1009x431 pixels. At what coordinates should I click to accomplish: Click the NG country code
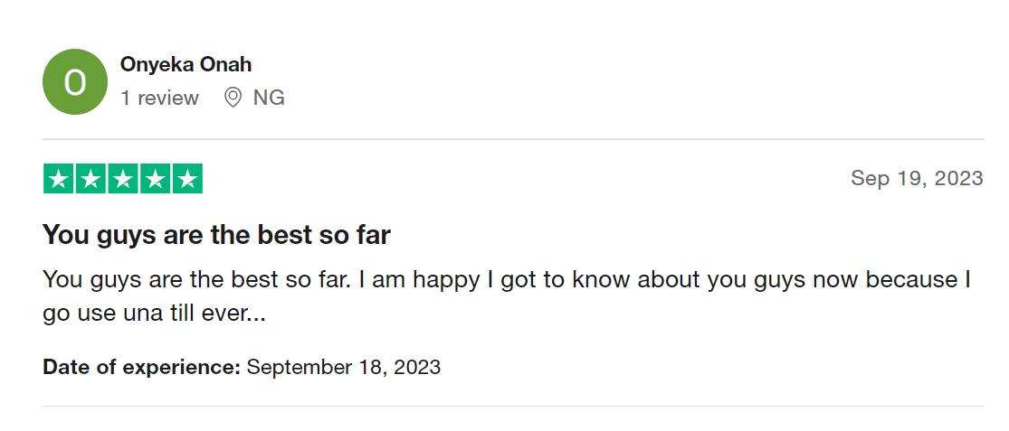click(269, 98)
